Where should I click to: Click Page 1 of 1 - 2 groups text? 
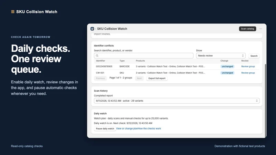coord(121,78)
